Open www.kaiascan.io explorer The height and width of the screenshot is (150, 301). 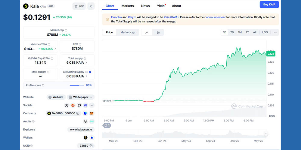(81, 130)
